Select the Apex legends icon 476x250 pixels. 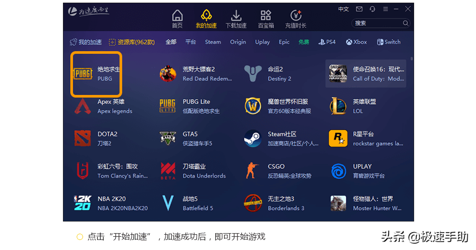(83, 106)
